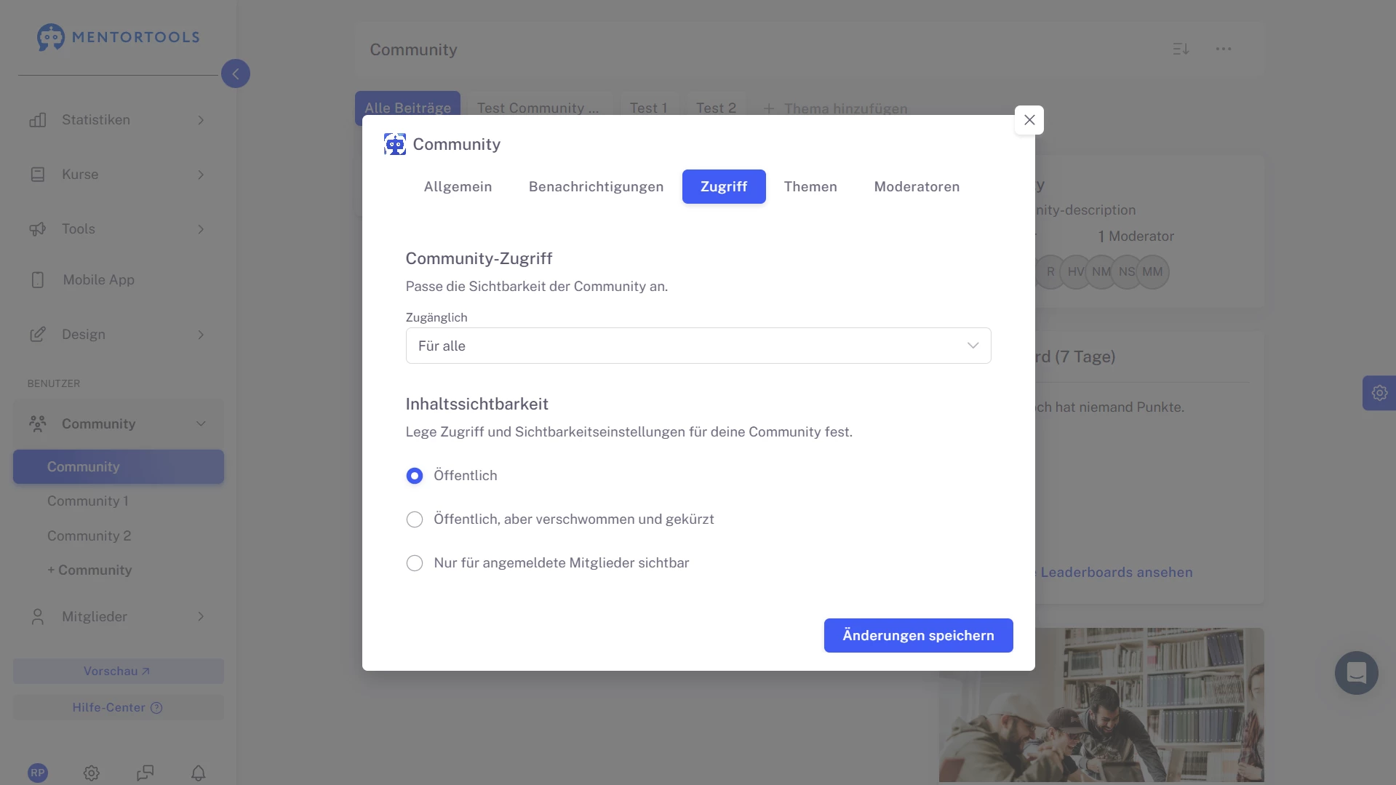The width and height of the screenshot is (1396, 785).
Task: Click the RP user avatar
Action: click(38, 773)
